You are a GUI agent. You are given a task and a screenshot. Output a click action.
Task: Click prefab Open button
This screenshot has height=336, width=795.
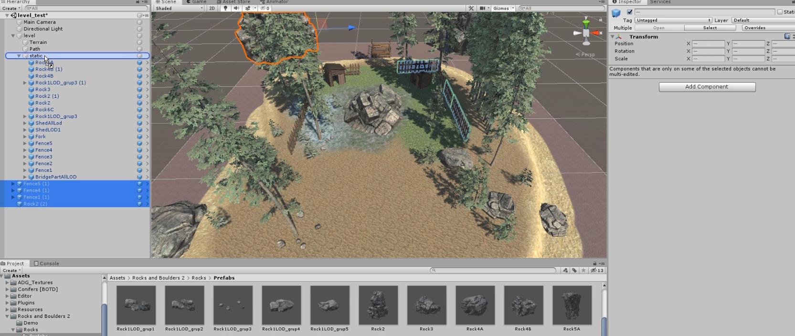[x=658, y=28]
